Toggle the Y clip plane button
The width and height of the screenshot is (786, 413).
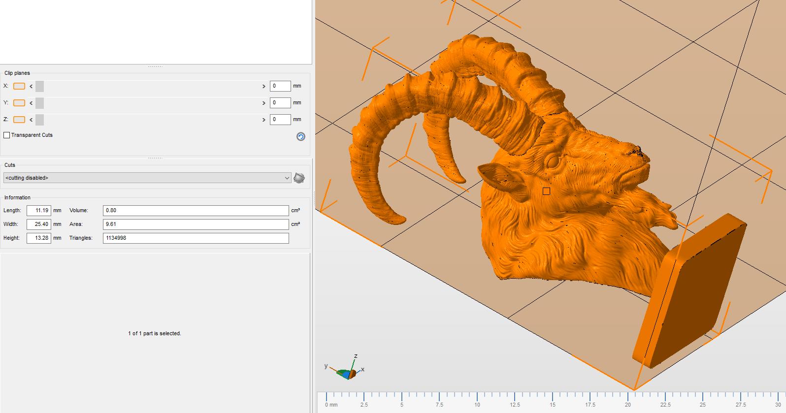19,103
